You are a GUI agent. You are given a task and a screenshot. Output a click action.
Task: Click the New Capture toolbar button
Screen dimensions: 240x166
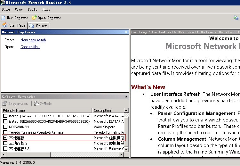pyautogui.click(x=15, y=18)
